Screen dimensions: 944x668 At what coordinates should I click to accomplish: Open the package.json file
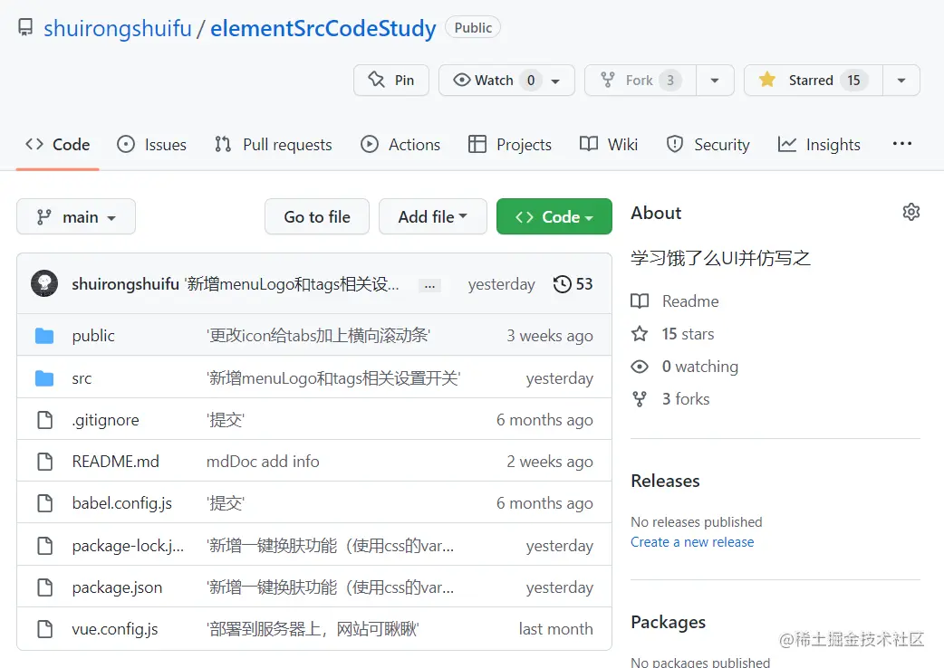[117, 587]
